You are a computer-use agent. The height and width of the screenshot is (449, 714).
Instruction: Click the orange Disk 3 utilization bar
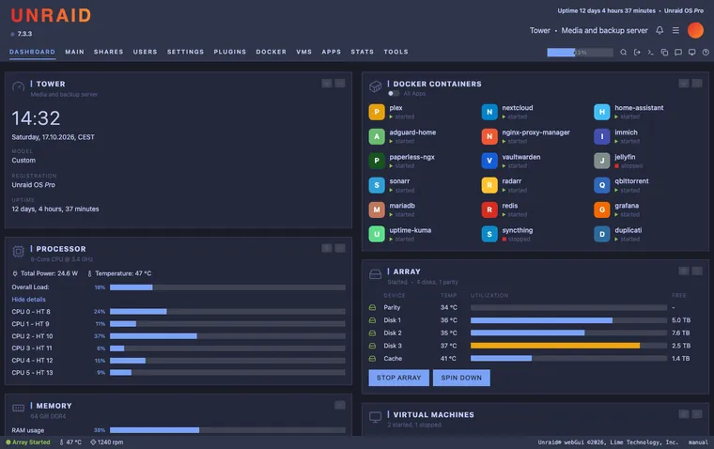tap(568, 346)
